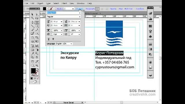The image size is (185, 104).
Task: Open the Stroke panel icon in dock
Action: coord(150,44)
